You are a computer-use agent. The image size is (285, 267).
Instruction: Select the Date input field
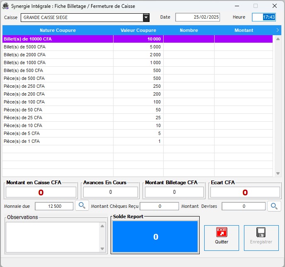click(198, 17)
